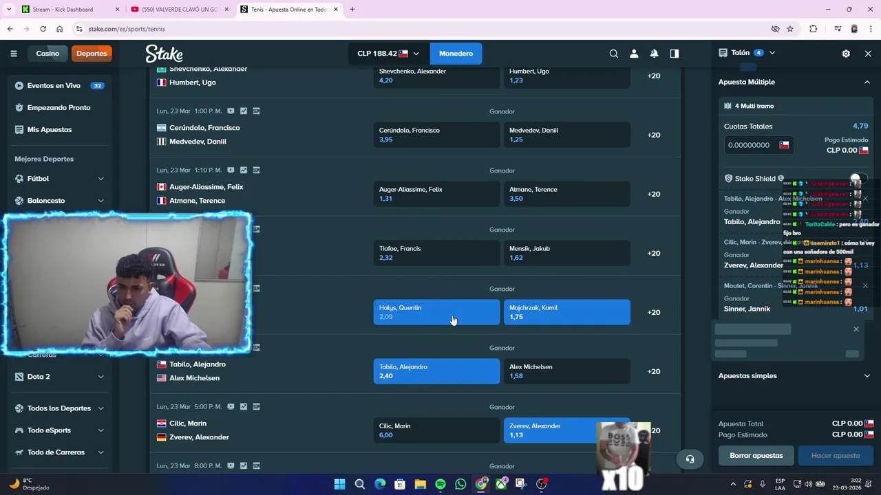Open CLP balance currency dropdown
Image resolution: width=881 pixels, height=495 pixels.
388,54
